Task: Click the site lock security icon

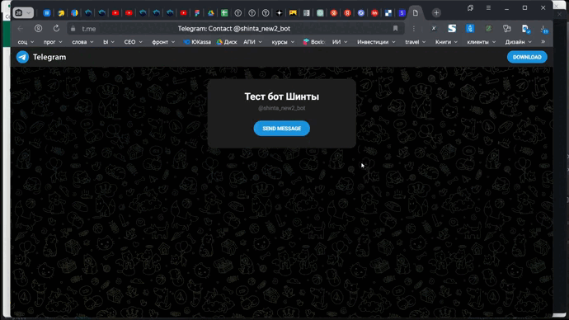Action: [x=73, y=28]
